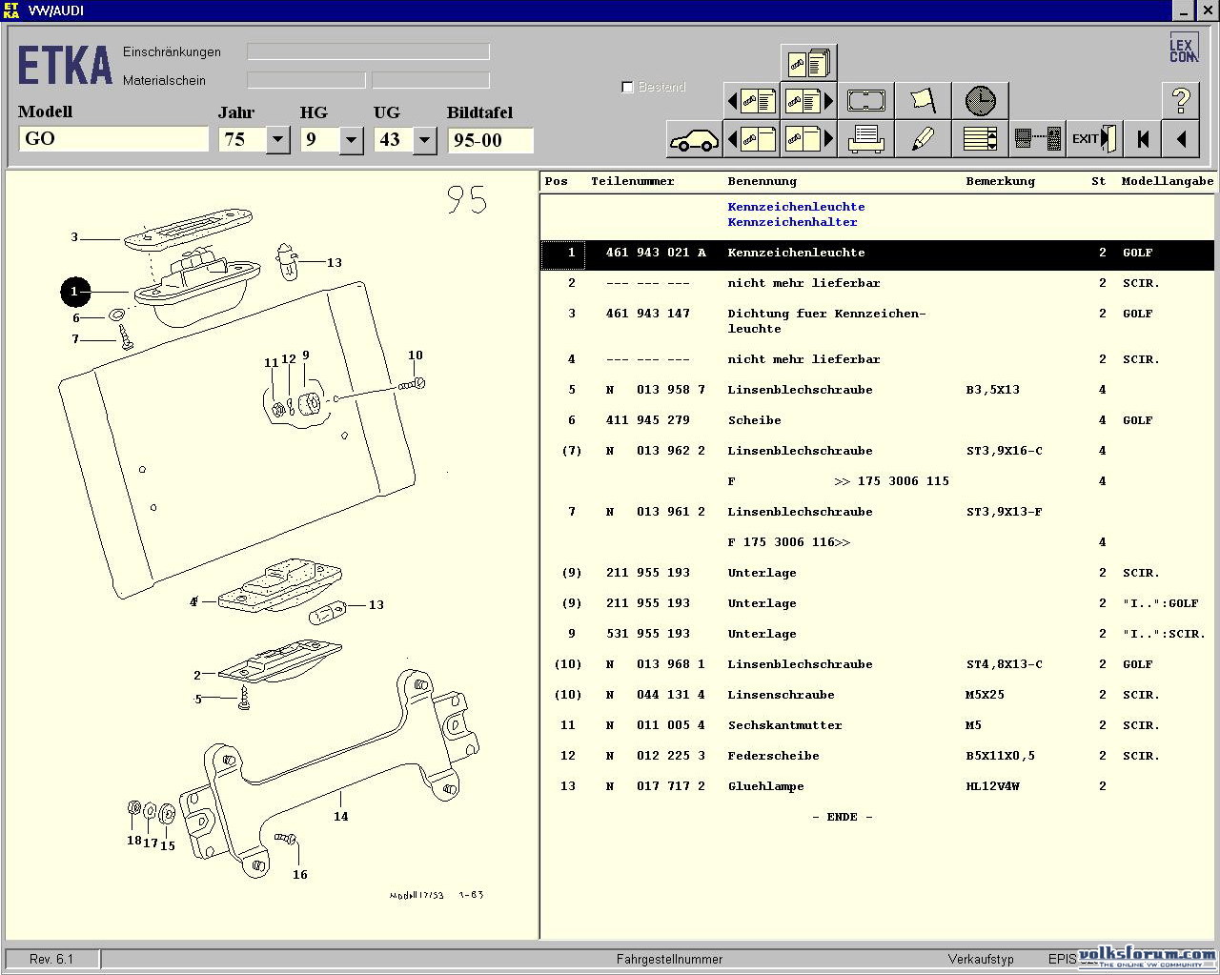Click the UG value field showing 43
Viewport: 1220px width, 975px height.
(394, 140)
